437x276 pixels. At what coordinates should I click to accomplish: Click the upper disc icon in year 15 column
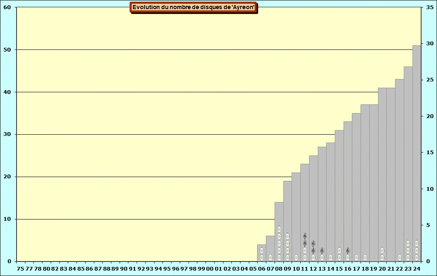[x=339, y=251]
